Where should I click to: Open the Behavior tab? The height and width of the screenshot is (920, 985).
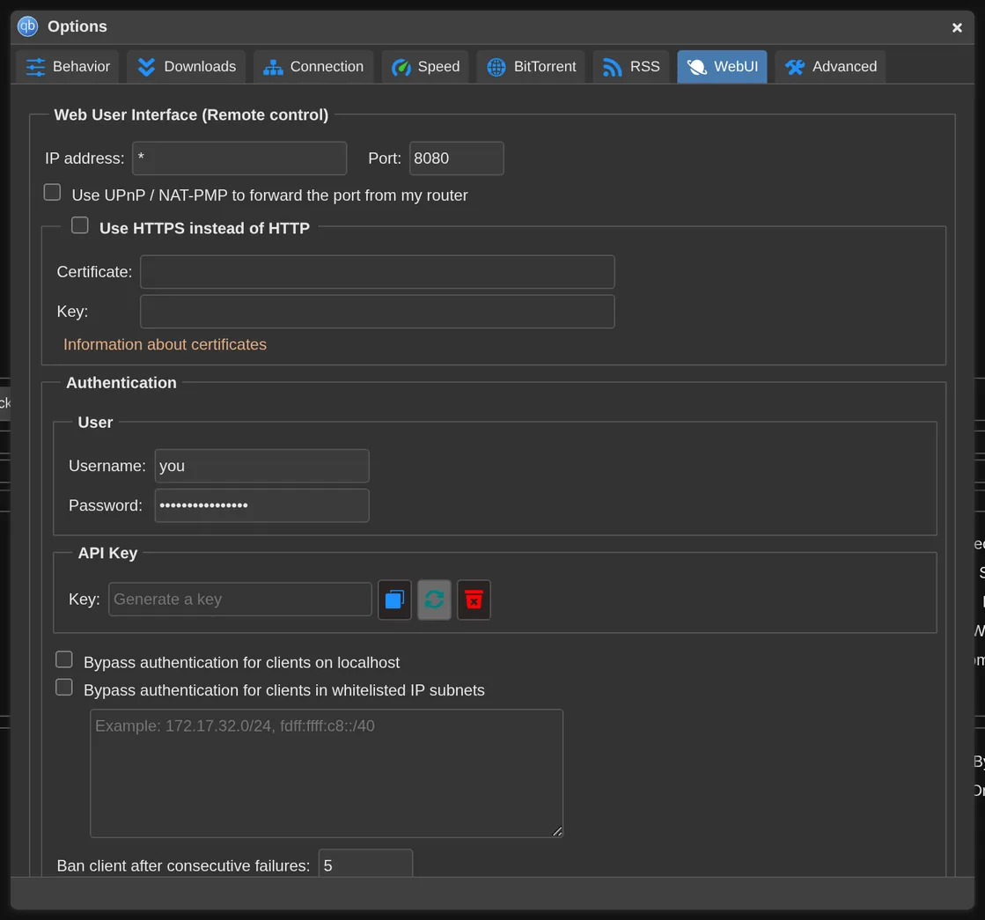(x=68, y=67)
